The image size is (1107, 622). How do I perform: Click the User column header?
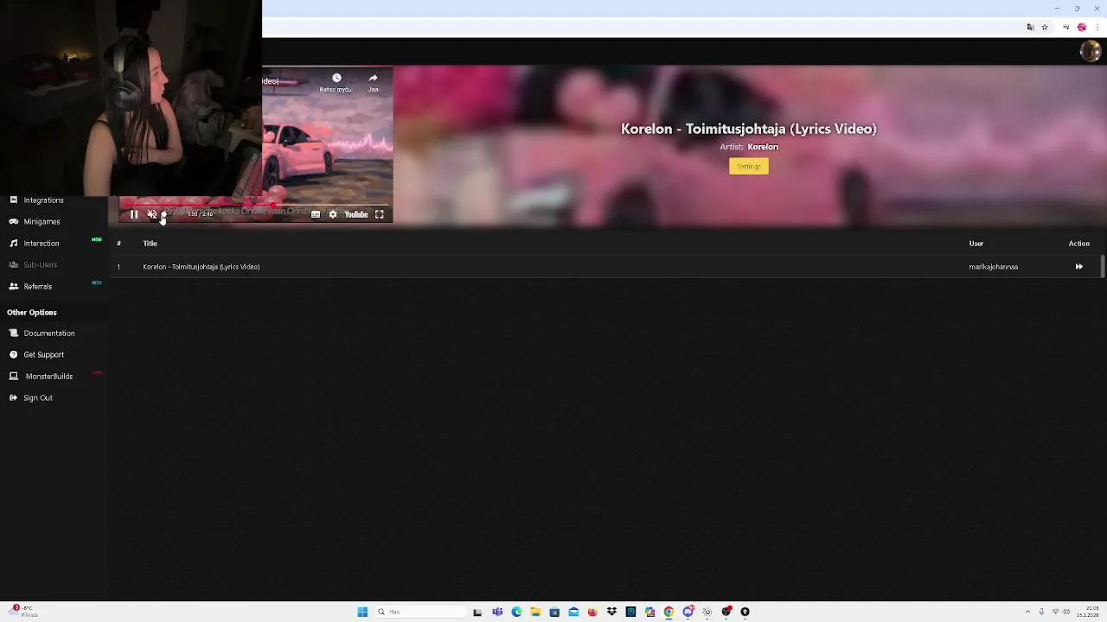click(976, 244)
